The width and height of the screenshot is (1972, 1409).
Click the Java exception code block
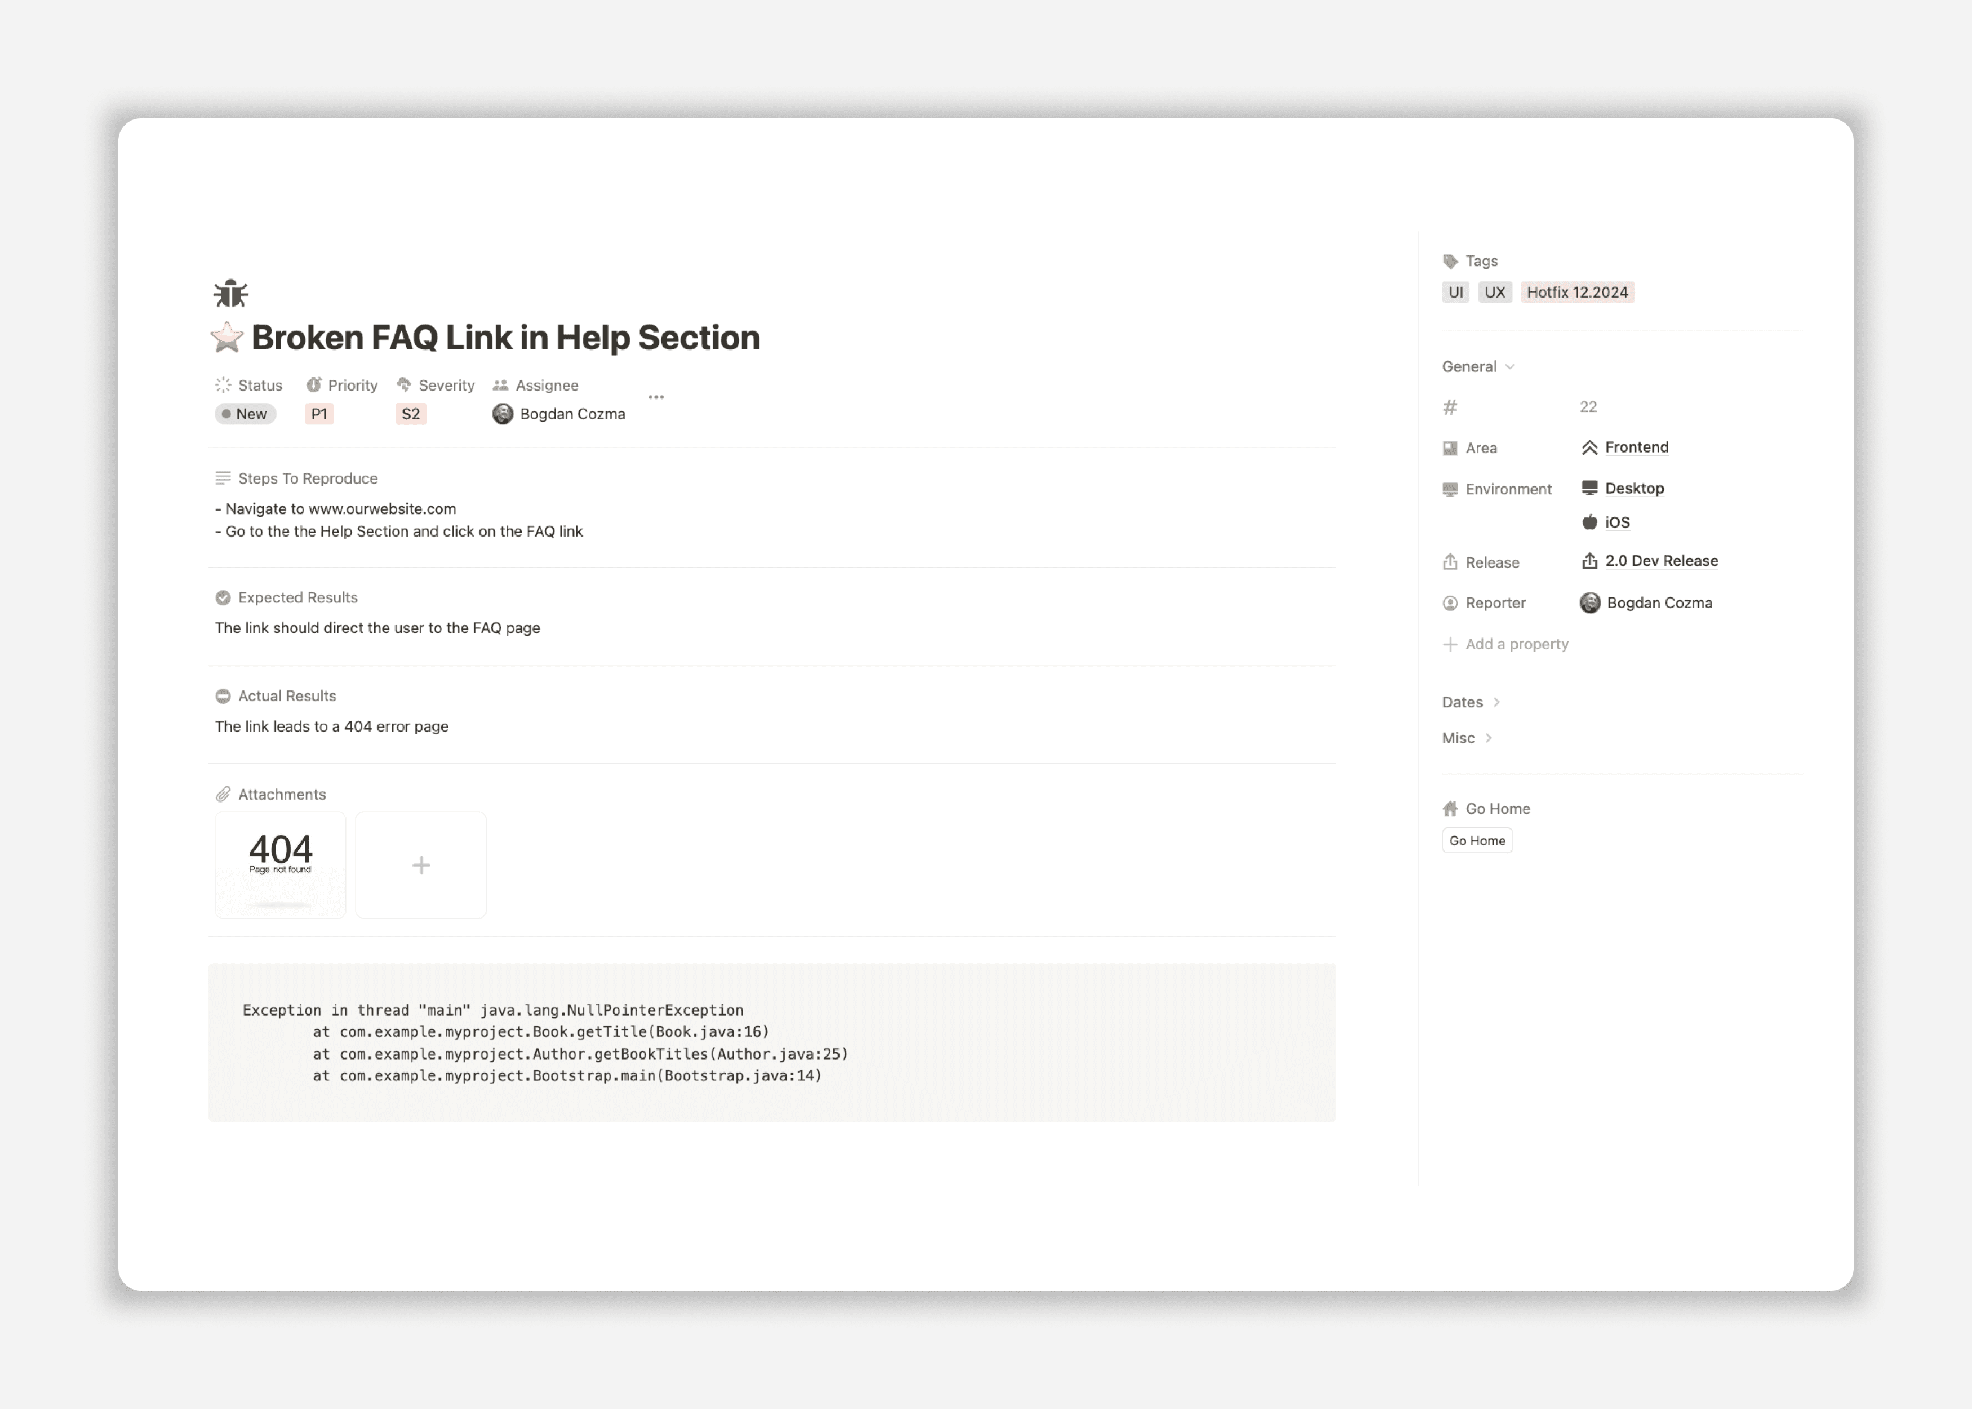click(x=772, y=1042)
